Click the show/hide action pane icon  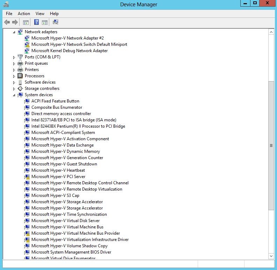coord(45,22)
